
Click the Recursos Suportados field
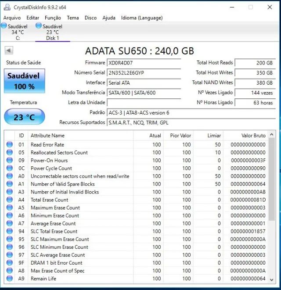(191, 122)
